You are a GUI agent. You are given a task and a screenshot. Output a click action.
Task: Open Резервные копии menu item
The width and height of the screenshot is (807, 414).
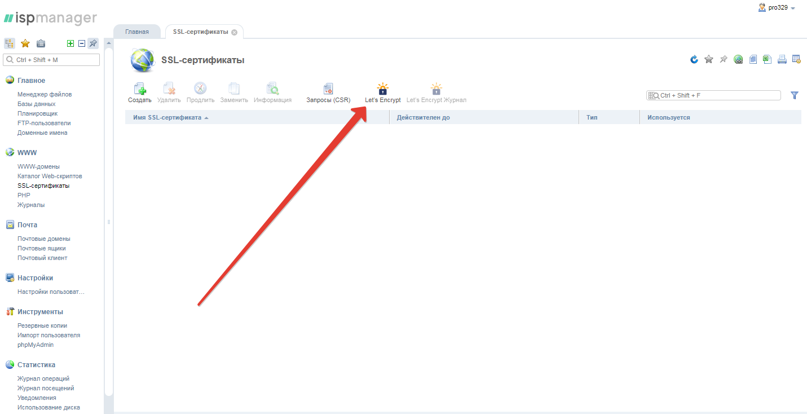click(42, 325)
